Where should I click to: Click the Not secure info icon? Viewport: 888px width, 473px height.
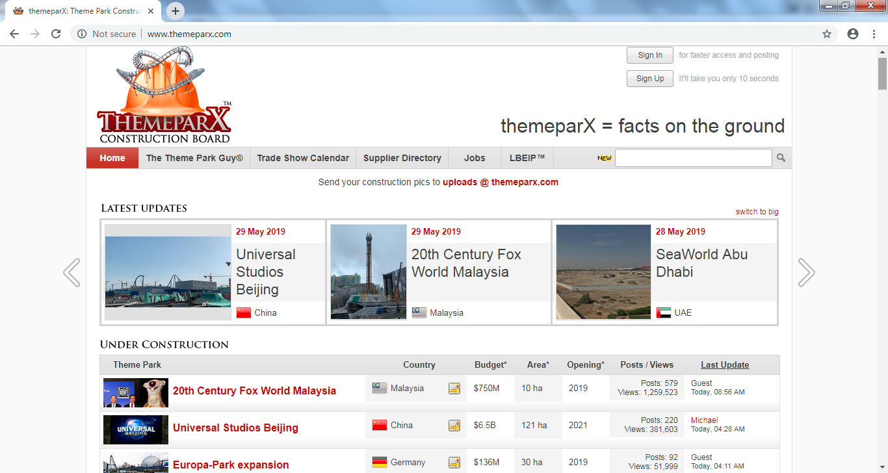pos(82,34)
